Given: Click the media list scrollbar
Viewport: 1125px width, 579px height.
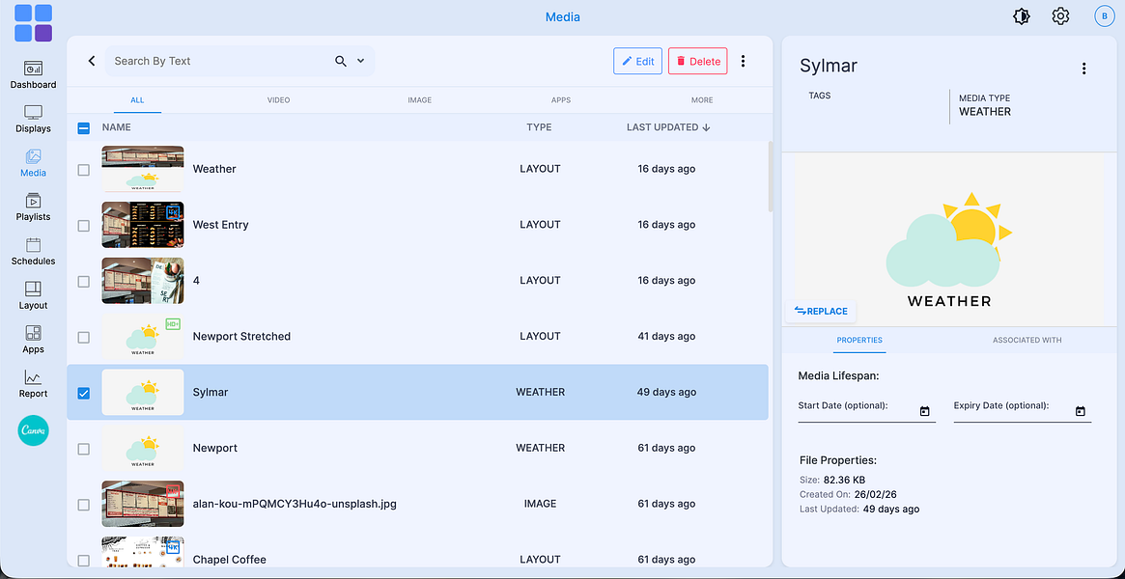Looking at the screenshot, I should coord(771,177).
